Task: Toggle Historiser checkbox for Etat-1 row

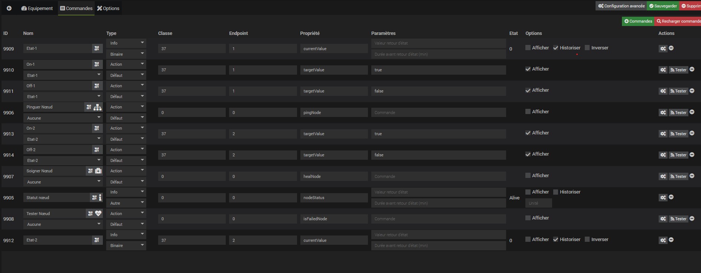Action: click(x=555, y=48)
